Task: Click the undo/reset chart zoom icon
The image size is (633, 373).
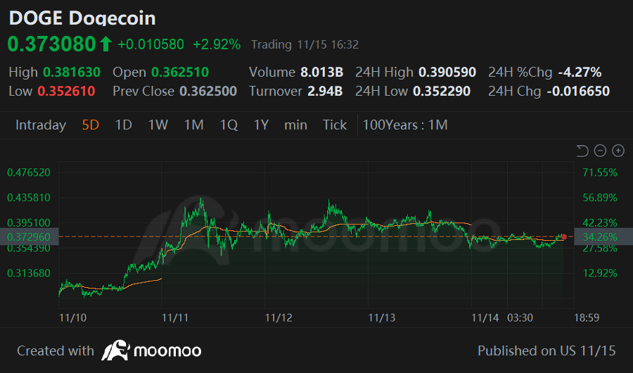Action: pyautogui.click(x=582, y=151)
